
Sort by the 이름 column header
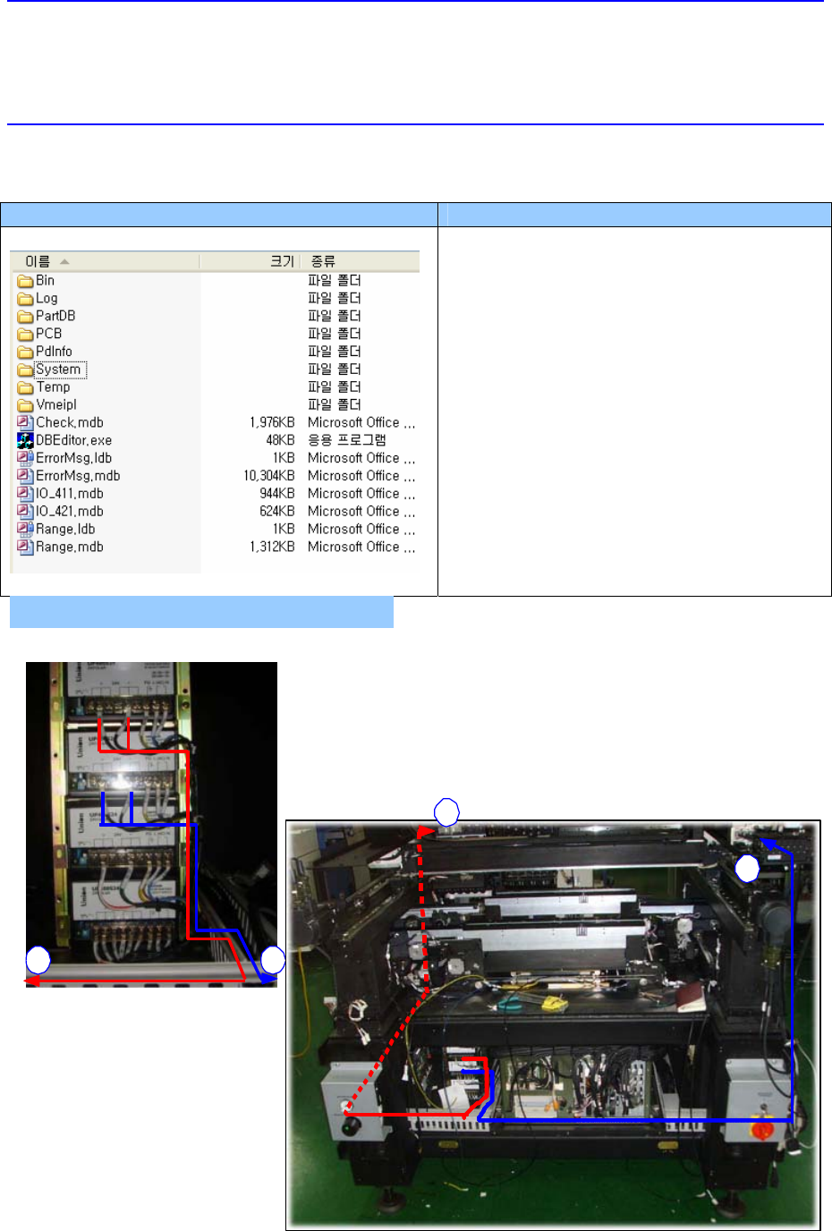coord(105,261)
